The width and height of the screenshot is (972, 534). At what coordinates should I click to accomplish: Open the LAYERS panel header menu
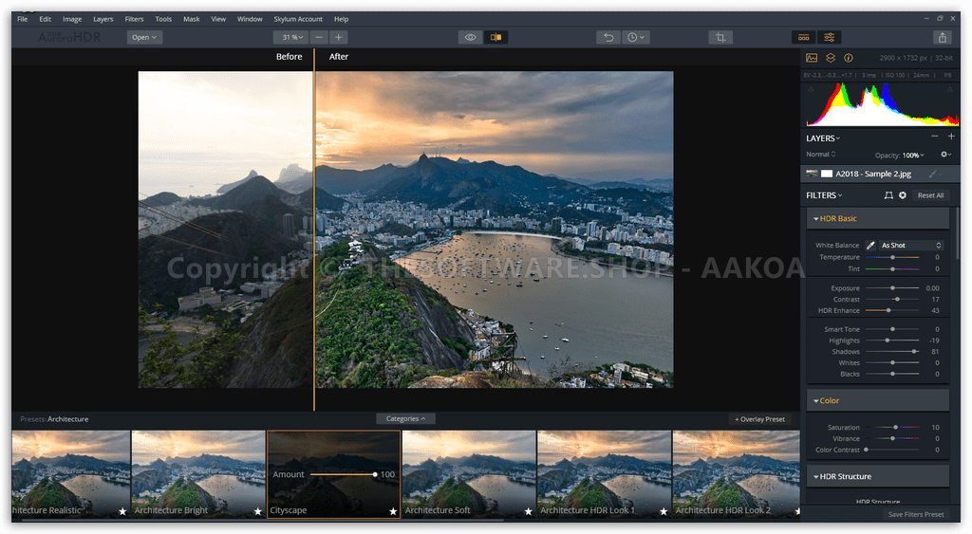coord(823,138)
